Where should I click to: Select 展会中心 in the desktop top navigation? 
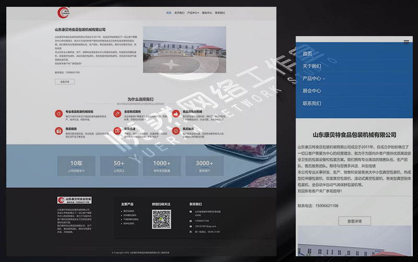(x=207, y=13)
